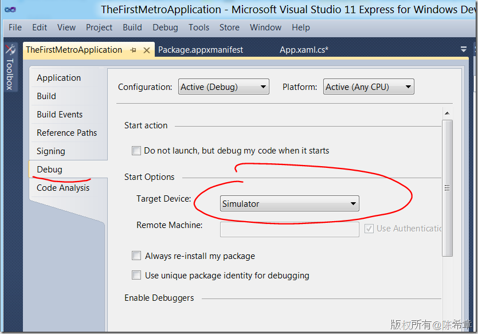
Task: Click the scrollbar up arrow
Action: 447,113
